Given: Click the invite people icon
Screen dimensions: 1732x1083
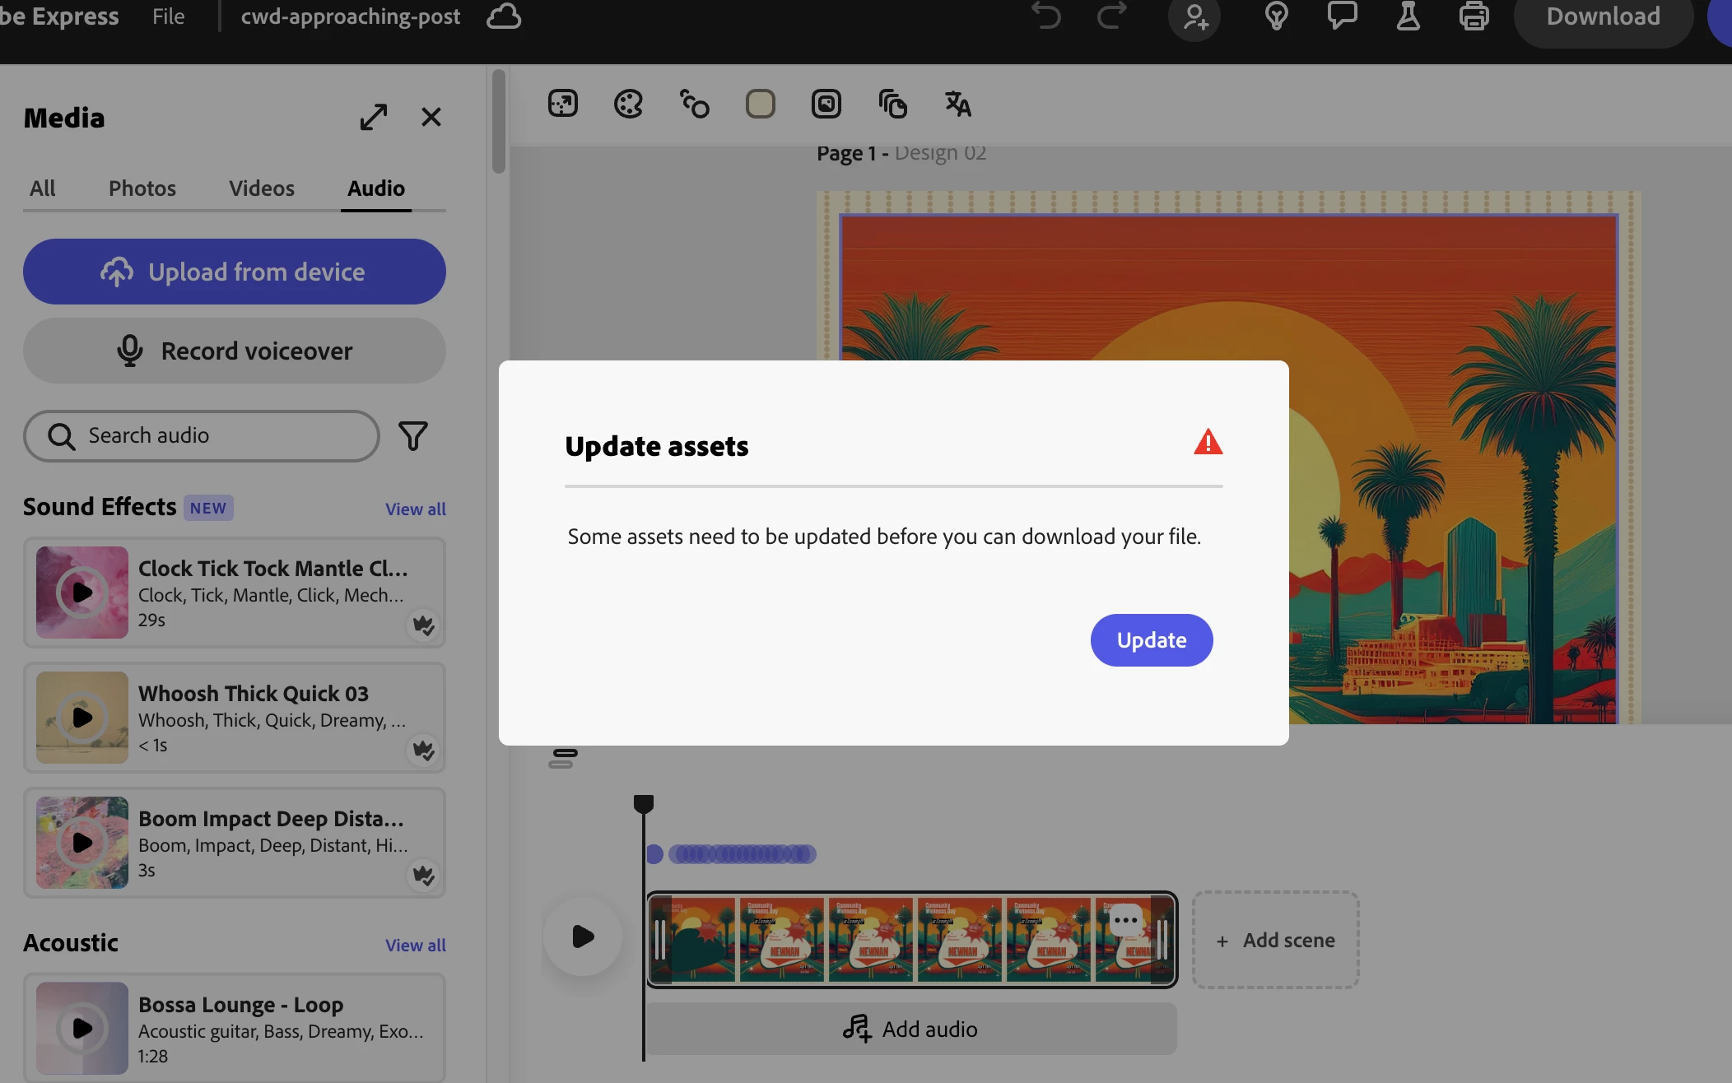Looking at the screenshot, I should (x=1194, y=16).
